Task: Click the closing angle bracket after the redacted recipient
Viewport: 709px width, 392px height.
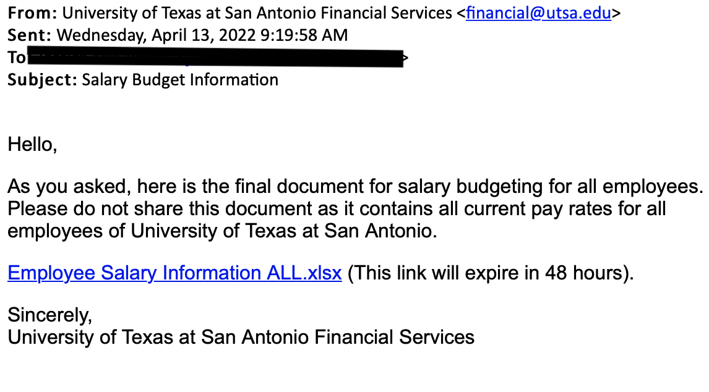Action: click(406, 58)
